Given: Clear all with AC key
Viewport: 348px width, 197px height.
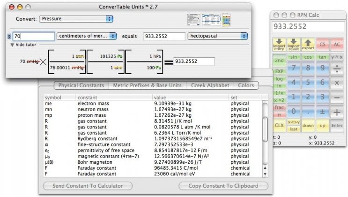Looking at the screenshot, I should coord(337,45).
